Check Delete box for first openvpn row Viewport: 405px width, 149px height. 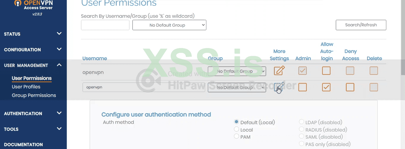pyautogui.click(x=374, y=71)
